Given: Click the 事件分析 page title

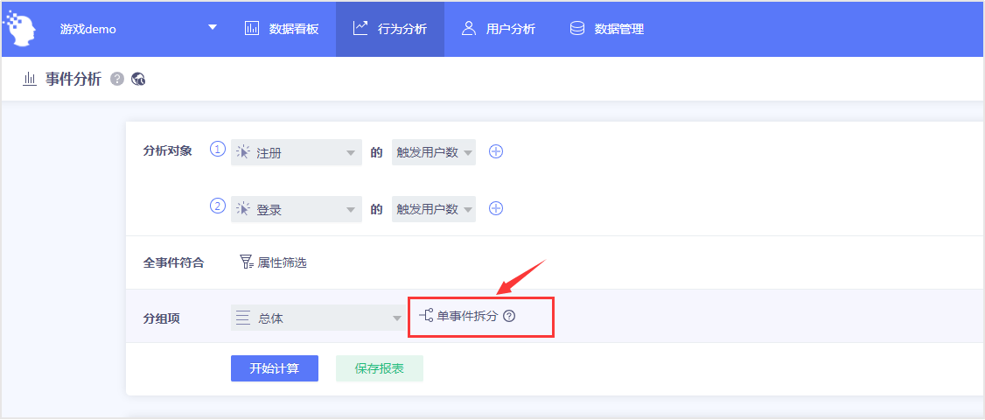Looking at the screenshot, I should coord(73,79).
